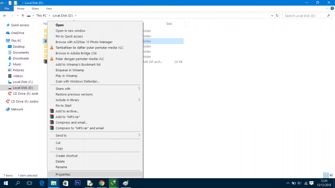Open Microsoft Edge in the taskbar

[x=42, y=183]
